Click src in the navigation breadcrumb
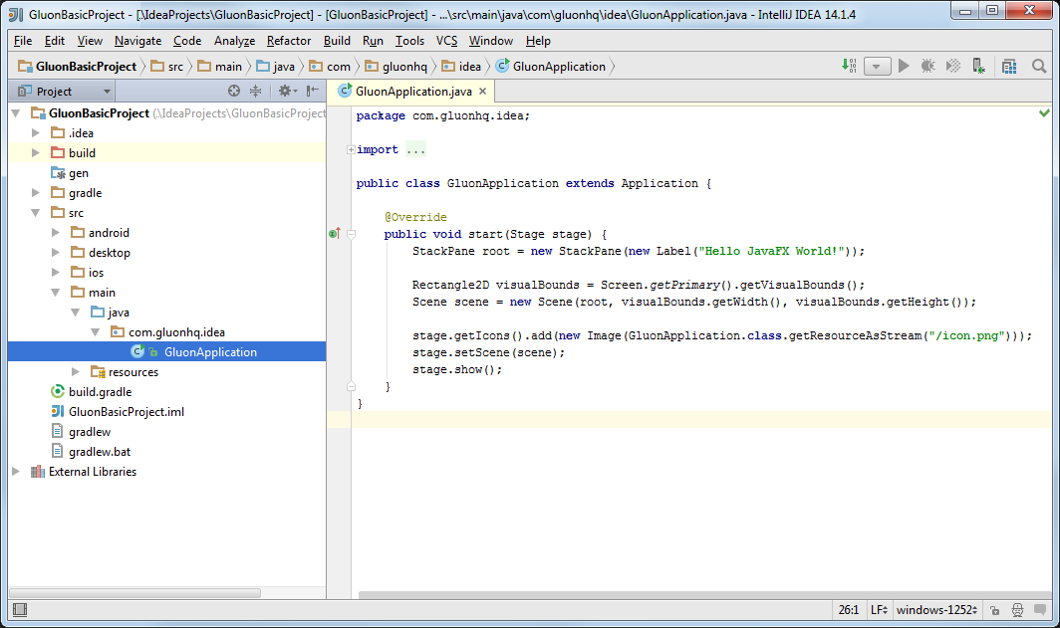The image size is (1060, 628). click(x=167, y=66)
